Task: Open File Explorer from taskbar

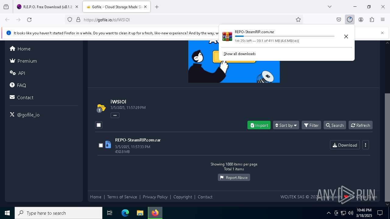Action: [x=140, y=213]
